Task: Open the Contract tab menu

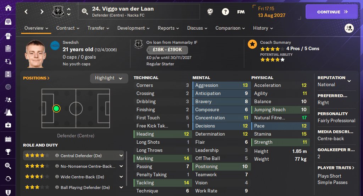Action: click(x=68, y=28)
